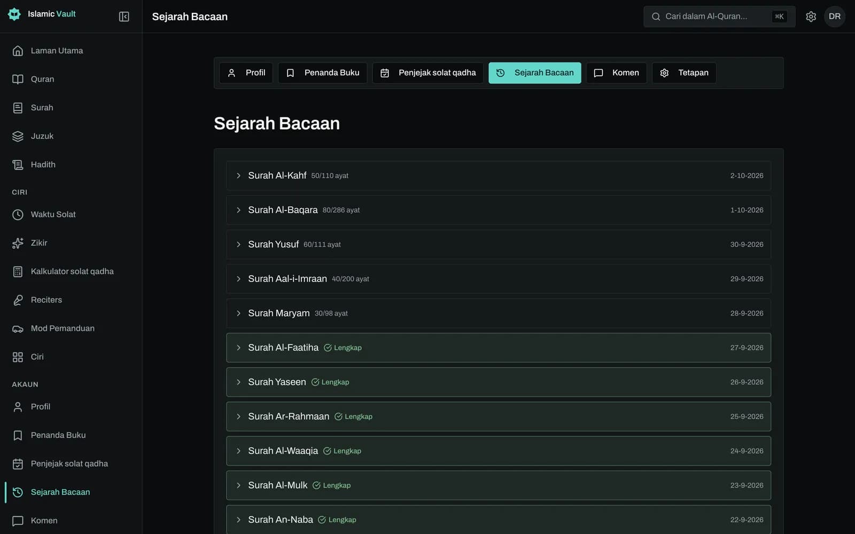Expand Surah Al-Mulk history entry
The height and width of the screenshot is (534, 855).
point(499,485)
